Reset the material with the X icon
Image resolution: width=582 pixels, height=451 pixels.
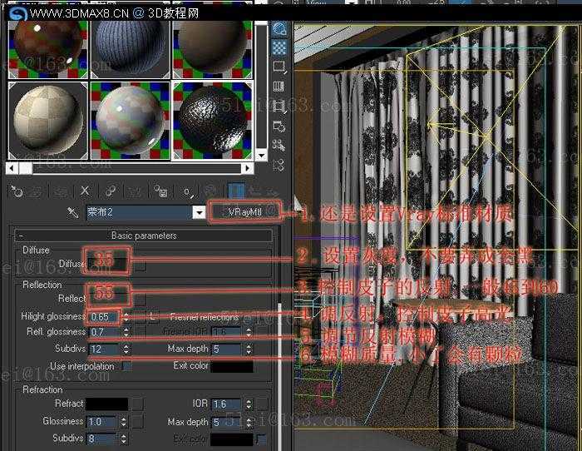click(x=85, y=191)
